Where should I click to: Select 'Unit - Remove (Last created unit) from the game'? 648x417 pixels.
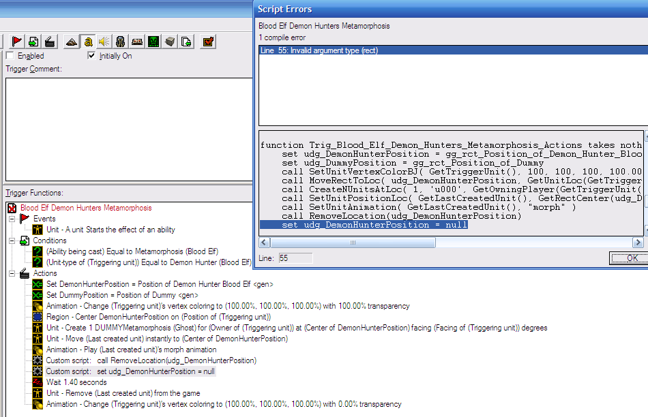point(123,393)
